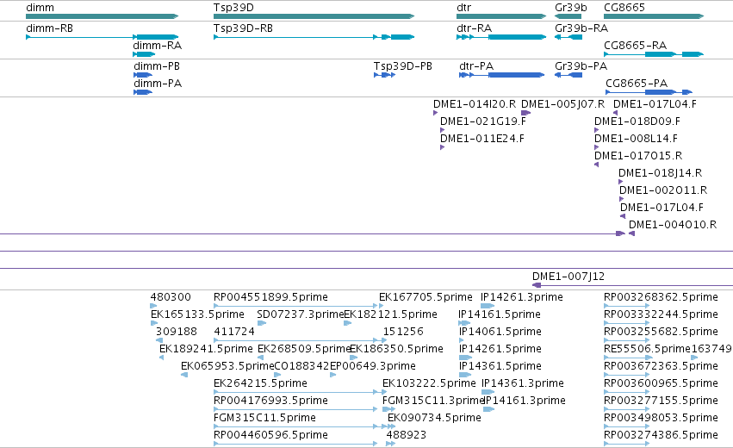Select the dimm-PA protein feature
This screenshot has width=733, height=448.
143,92
